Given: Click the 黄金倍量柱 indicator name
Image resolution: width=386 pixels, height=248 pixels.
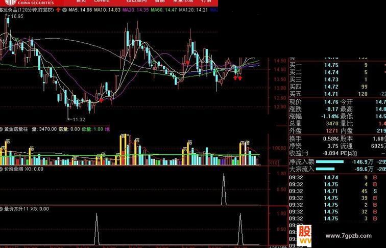Looking at the screenshot, I should coord(16,129).
